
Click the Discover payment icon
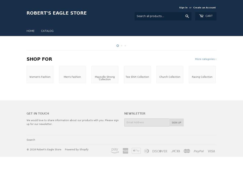(160, 151)
